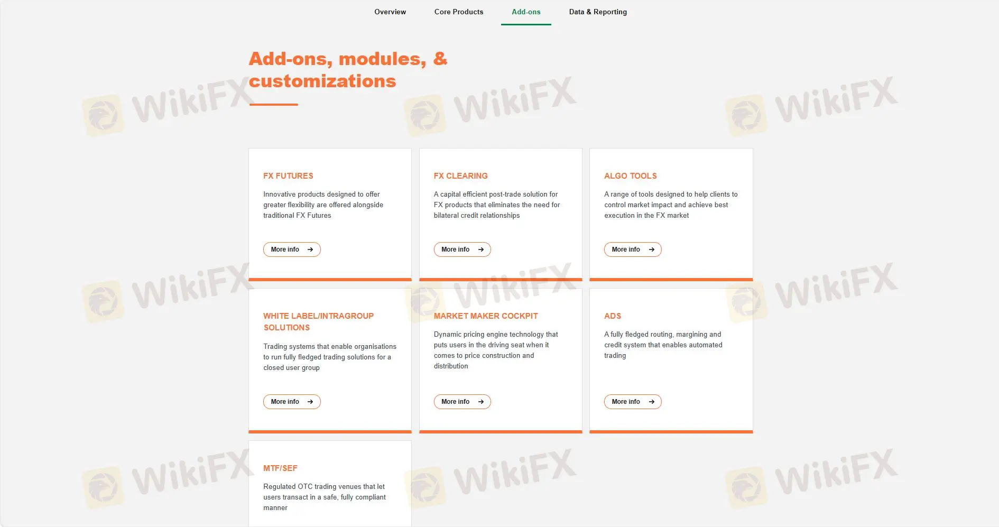Click the FX FUTURES card title
Image resolution: width=999 pixels, height=527 pixels.
(x=288, y=176)
